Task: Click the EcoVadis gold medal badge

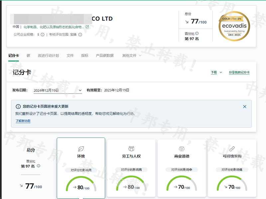Action: 234,27
